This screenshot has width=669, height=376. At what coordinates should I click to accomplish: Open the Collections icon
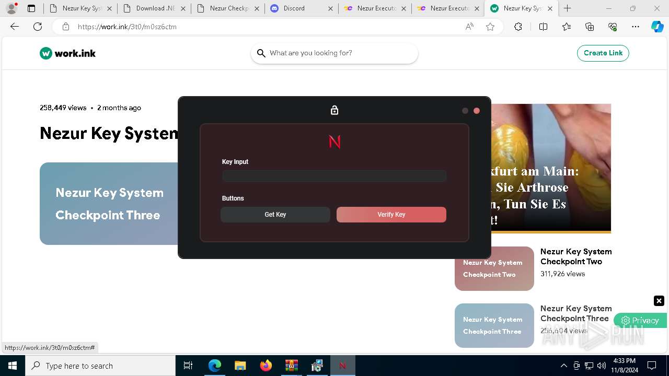point(590,27)
